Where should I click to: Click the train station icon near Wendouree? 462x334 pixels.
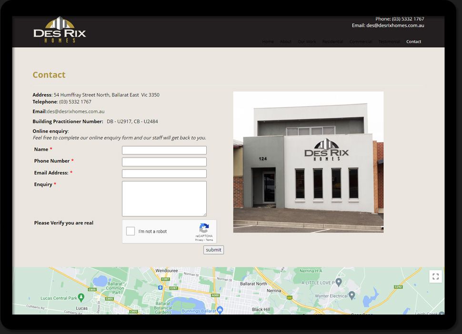(x=160, y=287)
